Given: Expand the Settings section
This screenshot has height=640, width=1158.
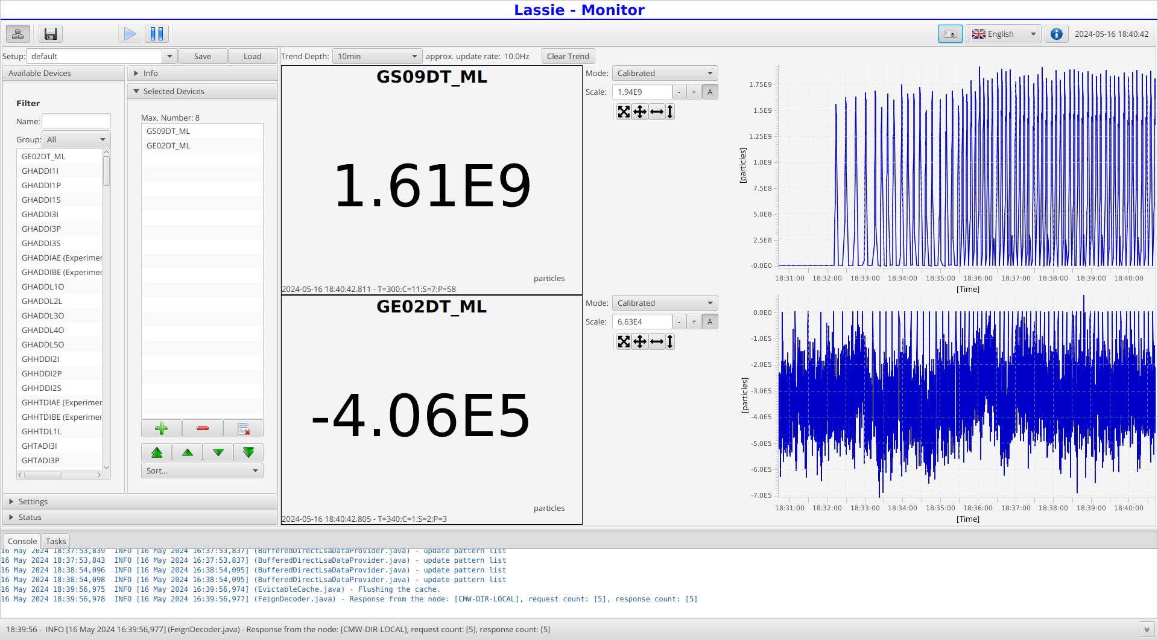Looking at the screenshot, I should (140, 501).
